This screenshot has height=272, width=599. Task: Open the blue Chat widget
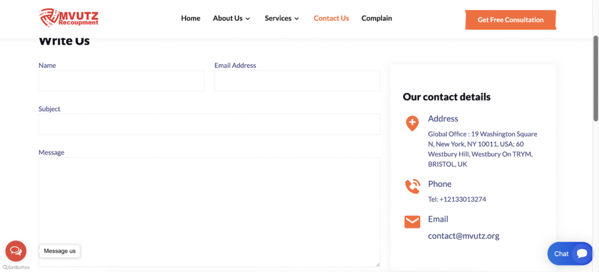point(570,253)
